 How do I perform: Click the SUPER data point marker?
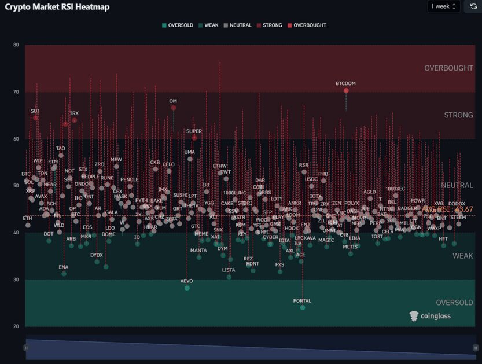click(194, 138)
